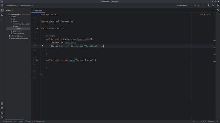Viewport: 220px width, 123px height.
Task: Open Code With Me collaboration icon
Action: tap(209, 6)
